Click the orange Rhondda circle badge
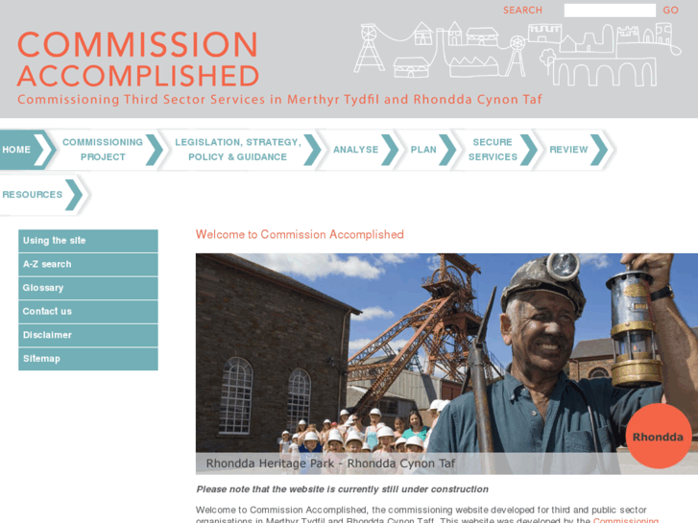Image resolution: width=698 pixels, height=523 pixels. [x=659, y=437]
